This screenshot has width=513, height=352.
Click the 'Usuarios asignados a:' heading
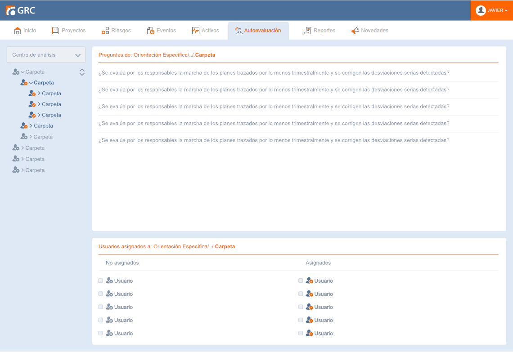166,246
